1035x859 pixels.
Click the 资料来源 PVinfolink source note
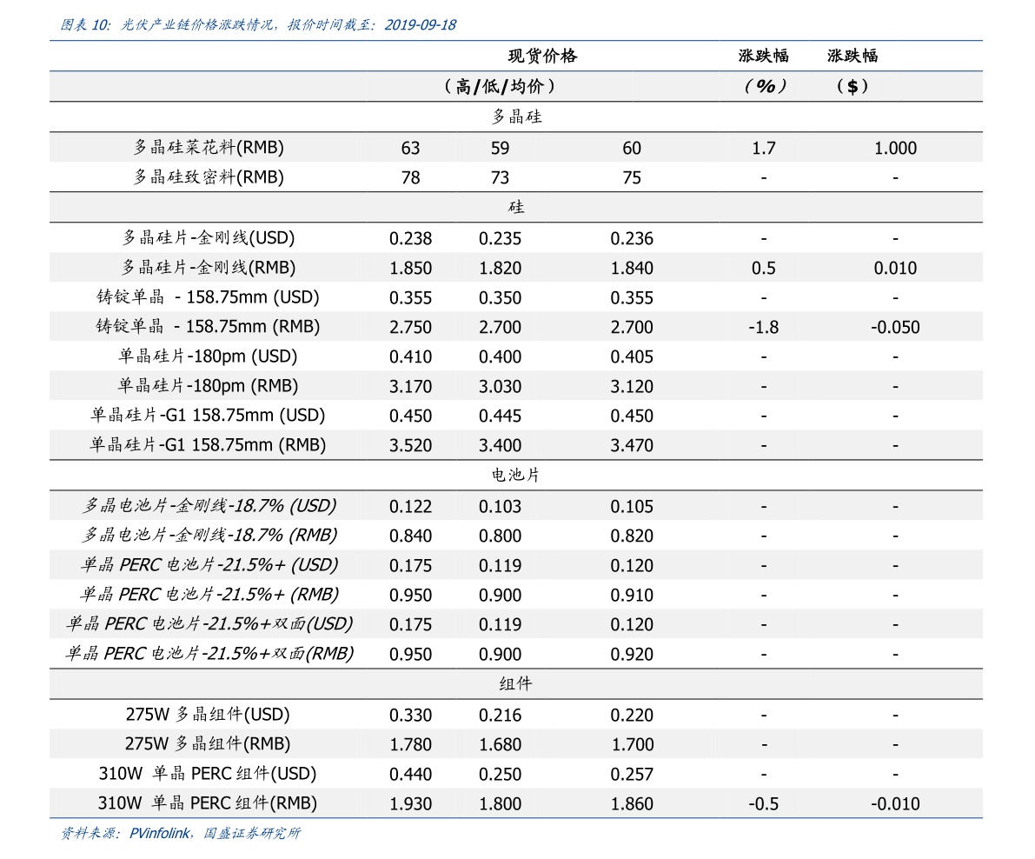(x=180, y=833)
